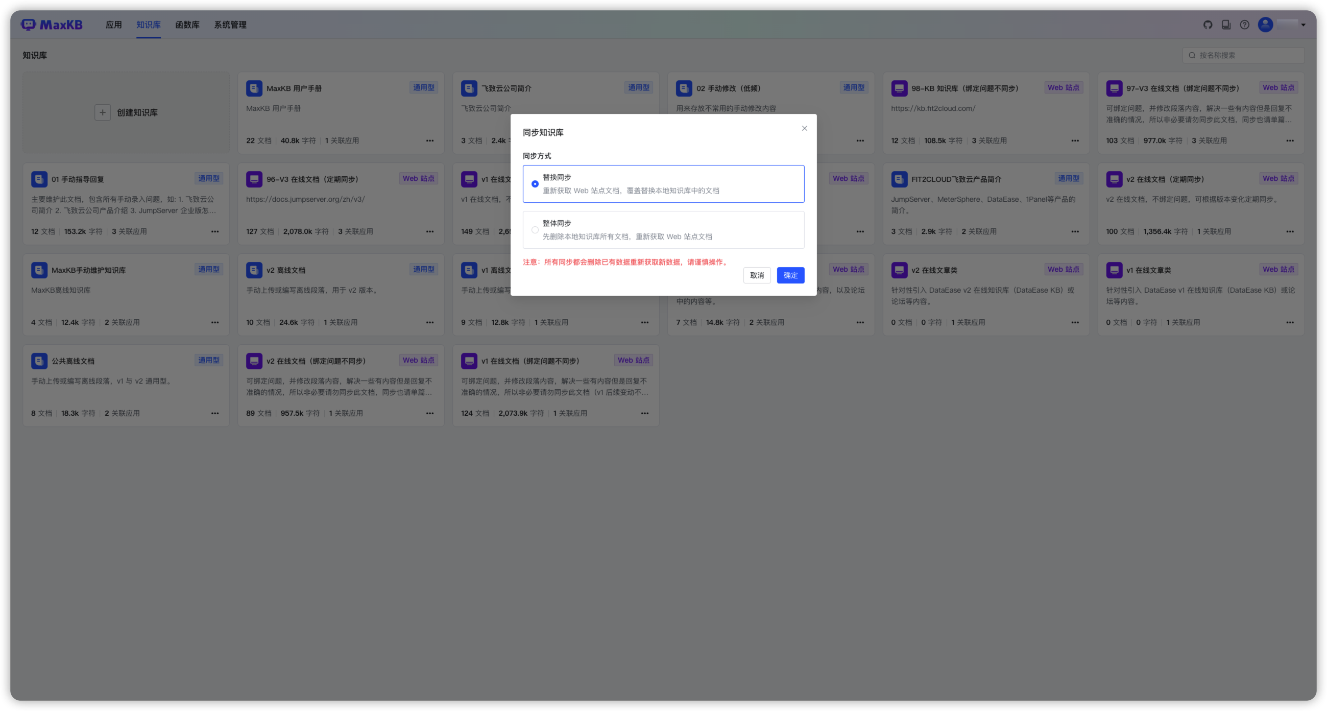Click the user avatar icon
Viewport: 1327px width, 711px height.
1265,25
